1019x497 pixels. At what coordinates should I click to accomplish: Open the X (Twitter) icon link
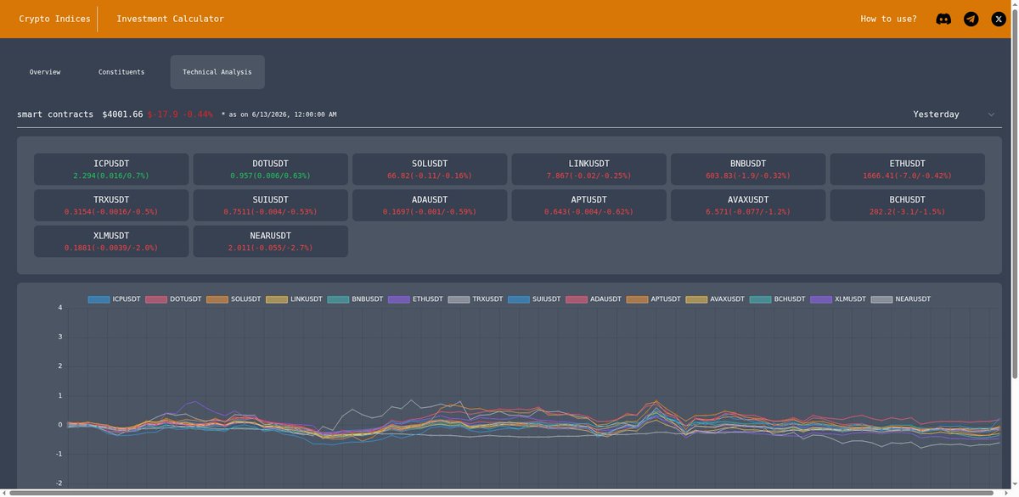tap(999, 19)
